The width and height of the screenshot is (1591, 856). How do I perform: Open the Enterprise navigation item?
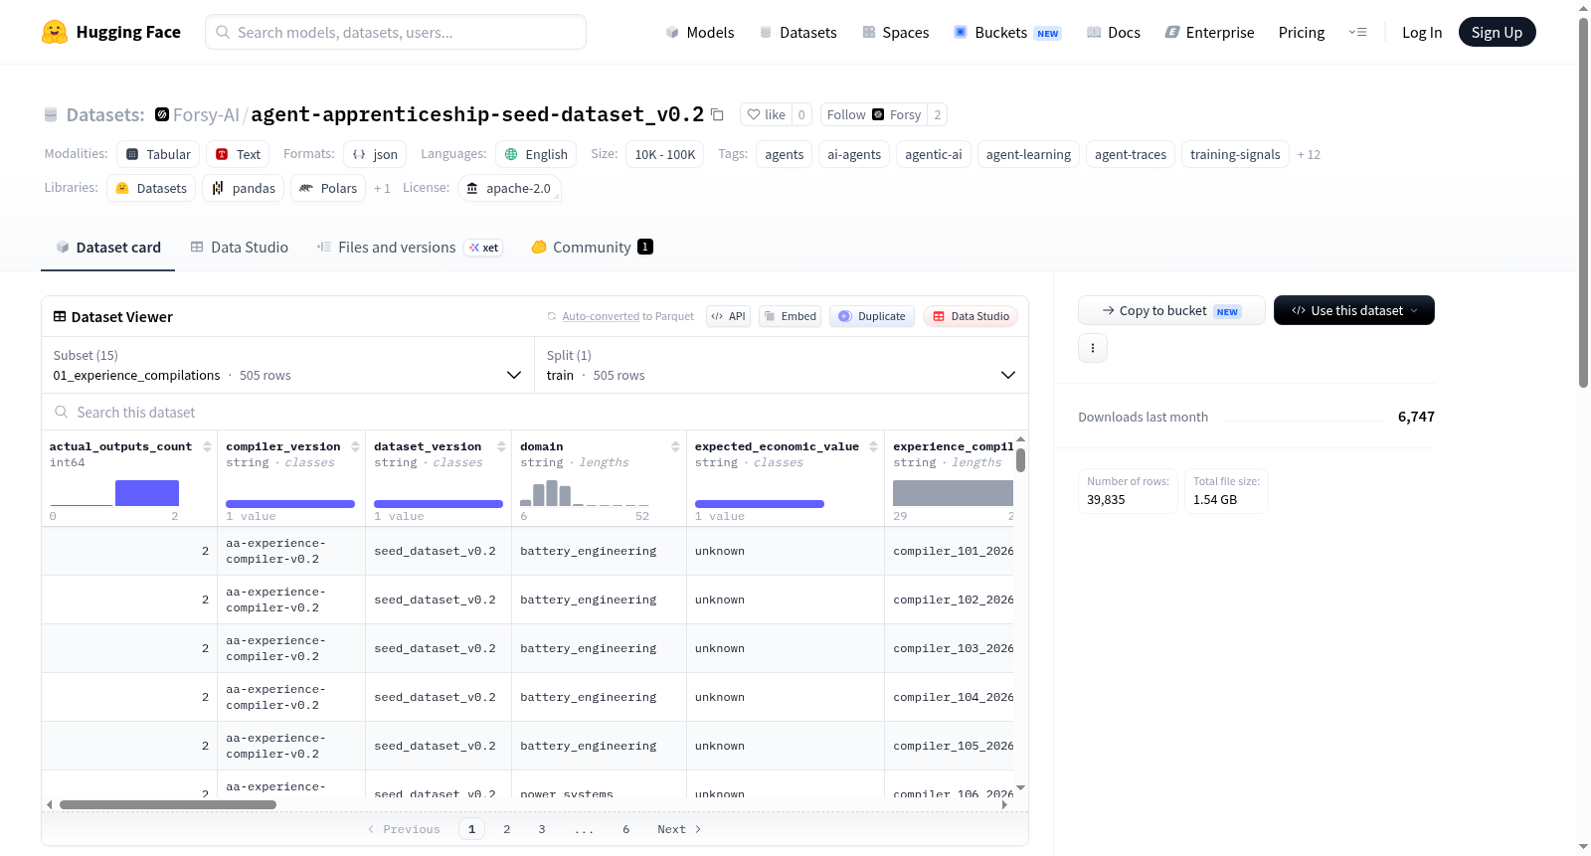[1209, 32]
